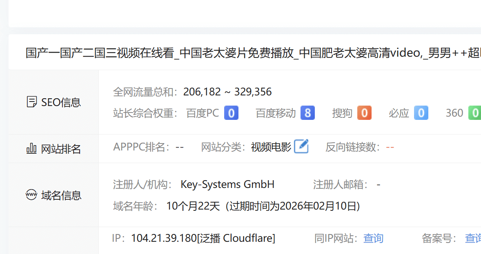
Task: Click IP address 104.21.39.180
Action: pos(164,238)
